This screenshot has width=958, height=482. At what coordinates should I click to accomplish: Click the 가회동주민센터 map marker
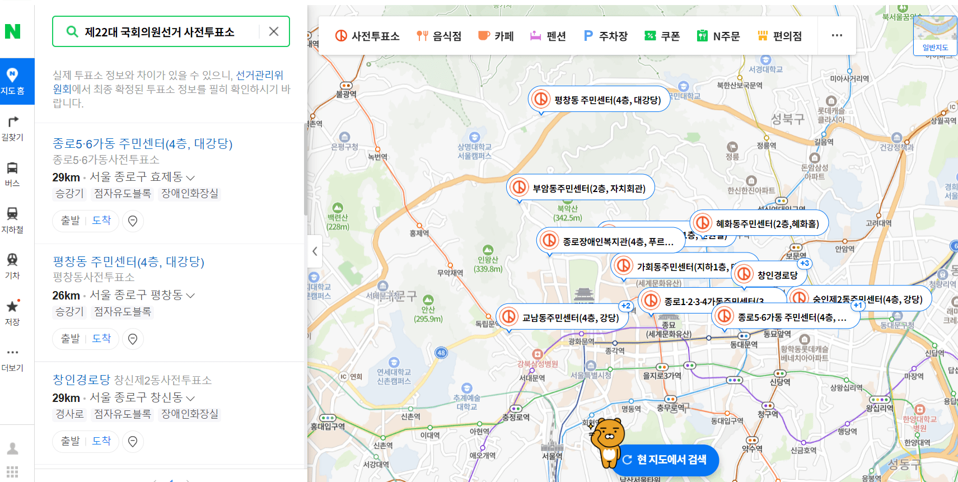(x=672, y=266)
